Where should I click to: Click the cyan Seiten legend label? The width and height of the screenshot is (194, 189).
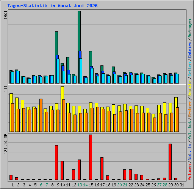(x=190, y=69)
